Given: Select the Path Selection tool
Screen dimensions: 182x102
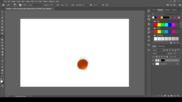Looking at the screenshot, I should pyautogui.click(x=2, y=64).
